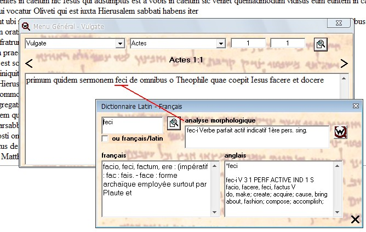
Task: Close the Dictionnaire Latin - Français window
Action: click(x=356, y=106)
